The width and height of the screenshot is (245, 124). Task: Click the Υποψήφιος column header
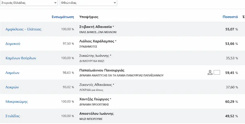click(x=89, y=17)
